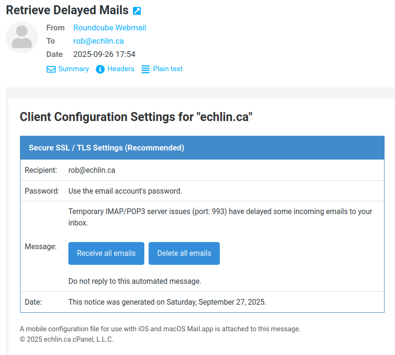Show the message Summary view

tap(73, 69)
